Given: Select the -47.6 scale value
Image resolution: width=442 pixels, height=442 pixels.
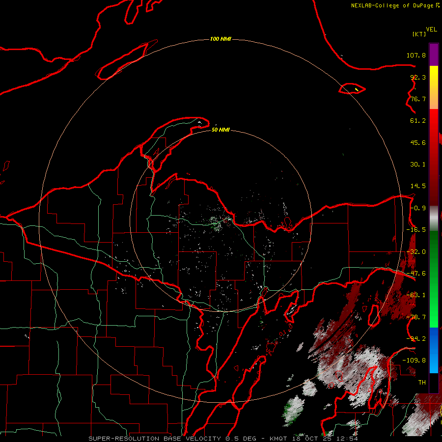Looking at the screenshot, I should click(x=416, y=274).
